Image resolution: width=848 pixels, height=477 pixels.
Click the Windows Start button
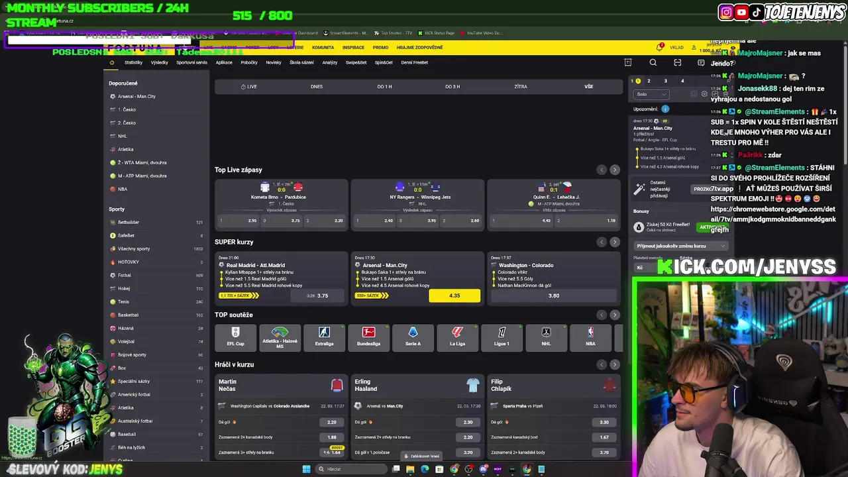click(306, 469)
